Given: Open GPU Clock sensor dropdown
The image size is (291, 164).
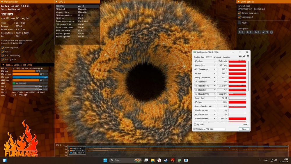Looking at the screenshot, I should pyautogui.click(x=215, y=61).
